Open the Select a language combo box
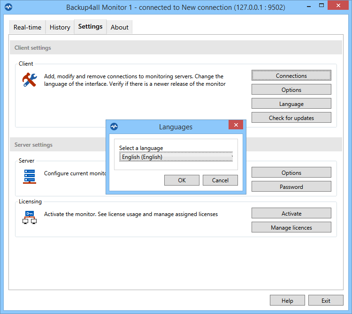 (176, 157)
